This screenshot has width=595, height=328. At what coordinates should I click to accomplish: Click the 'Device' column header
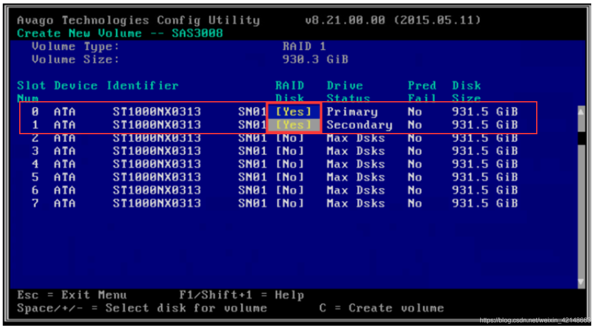pyautogui.click(x=76, y=86)
